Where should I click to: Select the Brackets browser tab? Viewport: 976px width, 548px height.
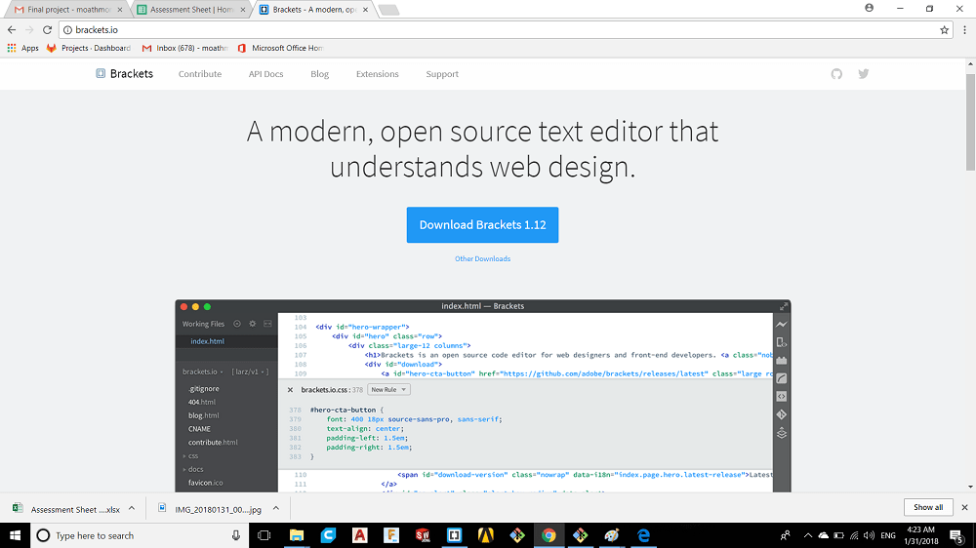pyautogui.click(x=314, y=10)
